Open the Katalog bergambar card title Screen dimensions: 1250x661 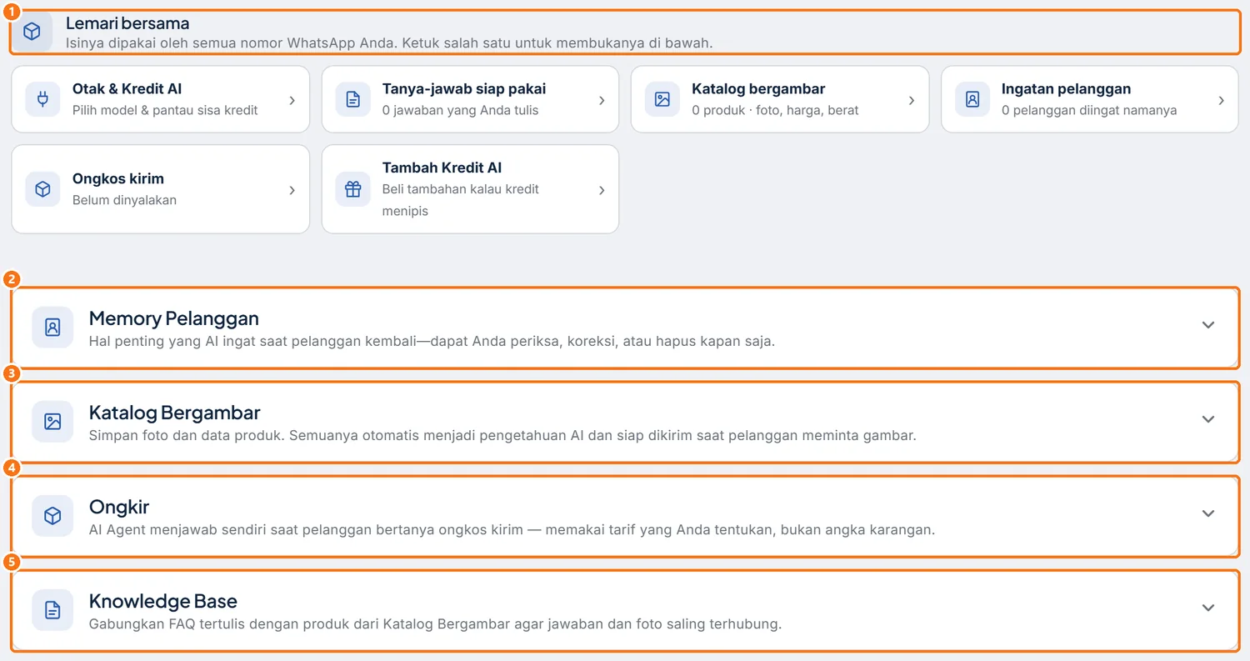point(758,89)
